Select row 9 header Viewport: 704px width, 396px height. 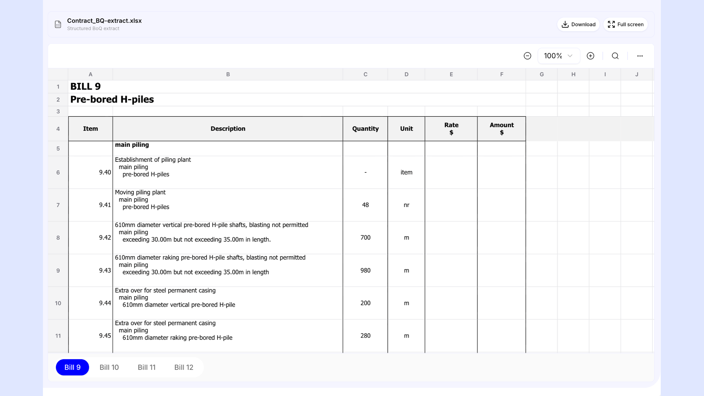(58, 271)
